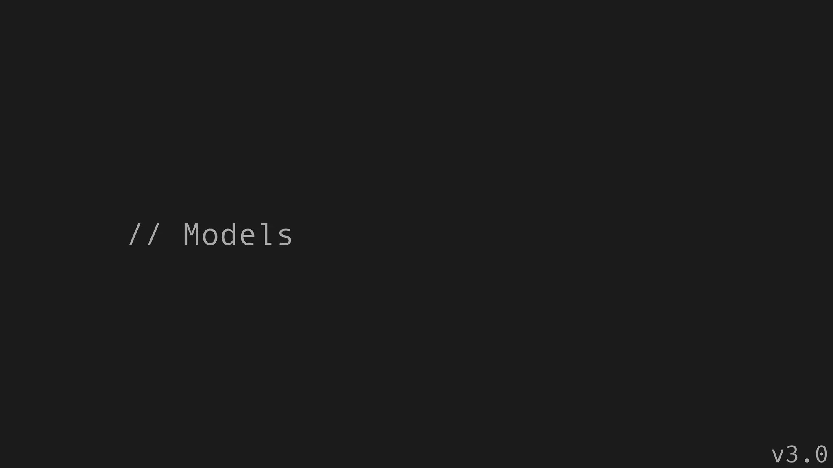Click the v3.0 version label
The height and width of the screenshot is (468, 833).
click(800, 454)
